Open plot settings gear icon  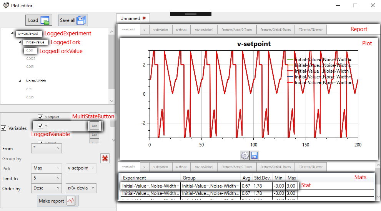(245, 155)
